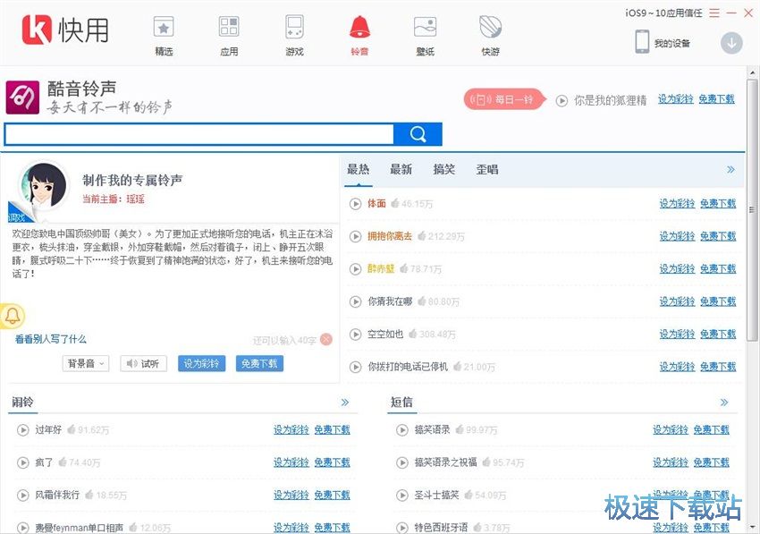Screen dimensions: 760x534
Task: Click 免费下载 for 醉赤壁
Action: pos(718,268)
